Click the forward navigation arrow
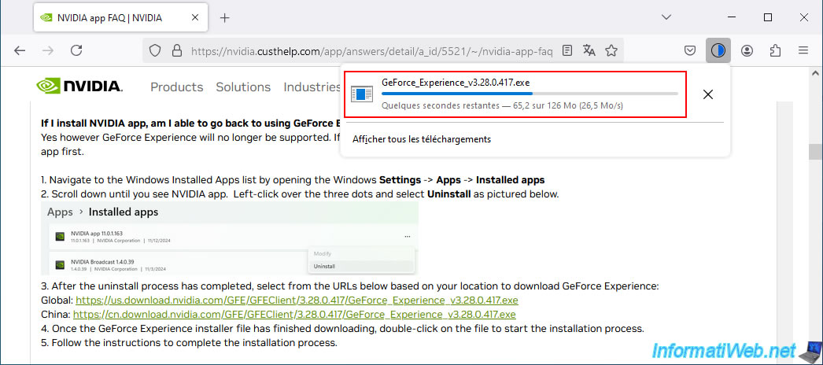823x365 pixels. pos(48,50)
